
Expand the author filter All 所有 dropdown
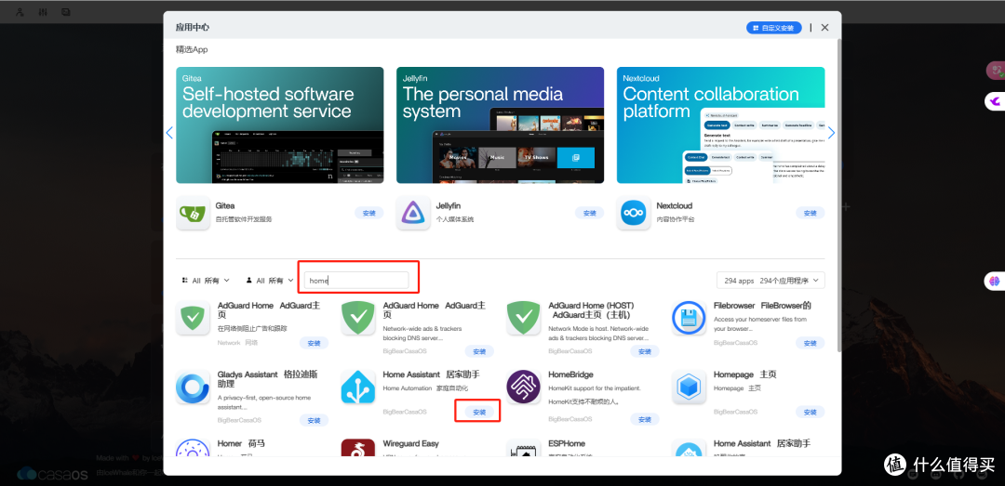(269, 281)
